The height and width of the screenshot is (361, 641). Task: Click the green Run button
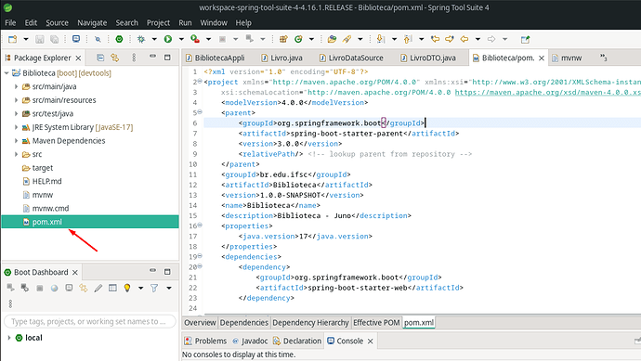(168, 39)
